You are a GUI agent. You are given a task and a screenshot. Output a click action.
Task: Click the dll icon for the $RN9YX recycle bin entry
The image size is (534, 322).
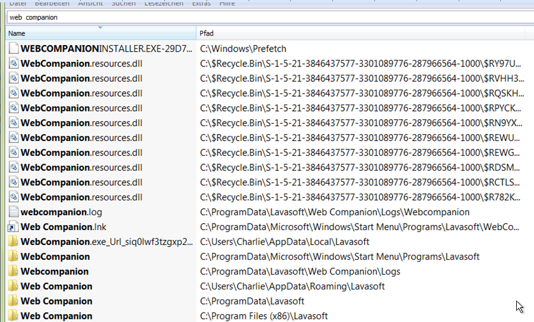[x=14, y=123]
